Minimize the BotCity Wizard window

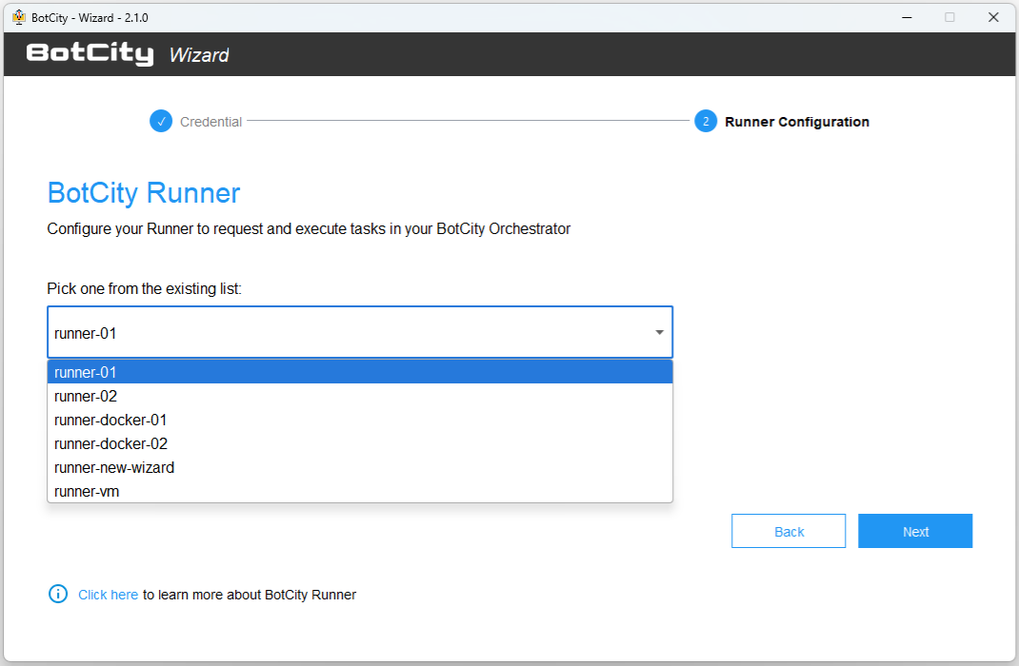click(907, 17)
